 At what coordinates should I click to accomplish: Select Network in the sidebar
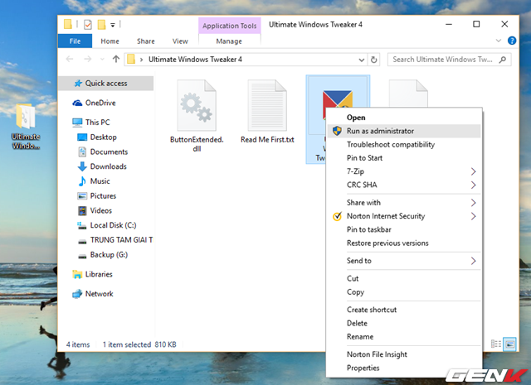[100, 293]
